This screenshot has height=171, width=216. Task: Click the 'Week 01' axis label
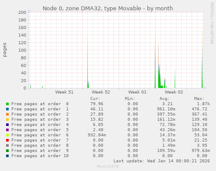pos(137,92)
